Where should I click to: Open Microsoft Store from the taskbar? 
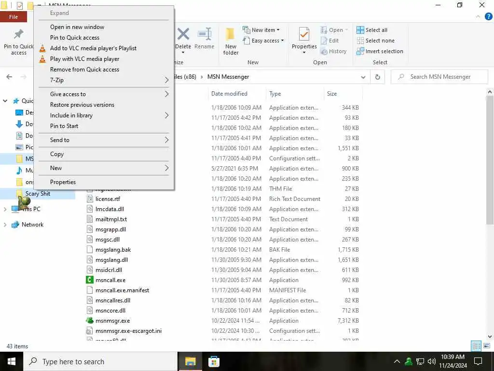214,361
